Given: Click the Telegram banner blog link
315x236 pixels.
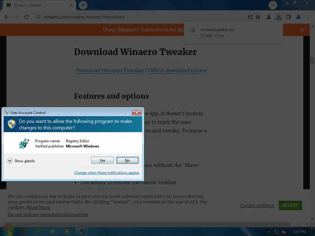Looking at the screenshot, I should (181, 30).
